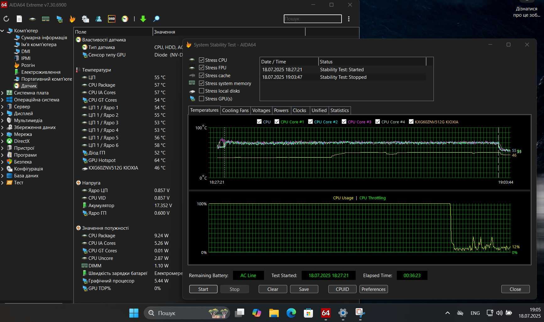The width and height of the screenshot is (544, 322).
Task: Hide the CPU graph line checkbox
Action: click(x=259, y=121)
